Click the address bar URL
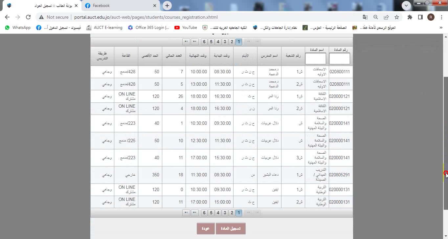Image resolution: width=448 pixels, height=239 pixels. (146, 17)
